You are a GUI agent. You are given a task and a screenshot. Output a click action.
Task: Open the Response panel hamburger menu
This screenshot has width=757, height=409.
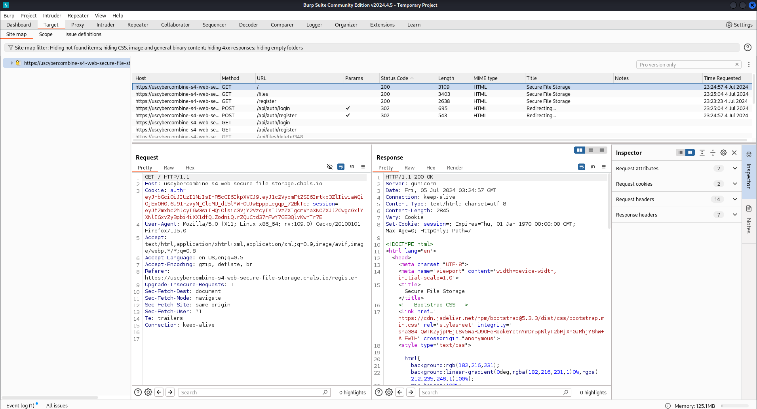tap(604, 167)
